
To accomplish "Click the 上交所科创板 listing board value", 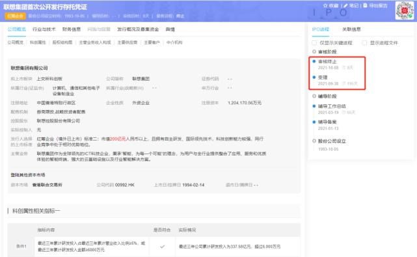I will 49,79.
